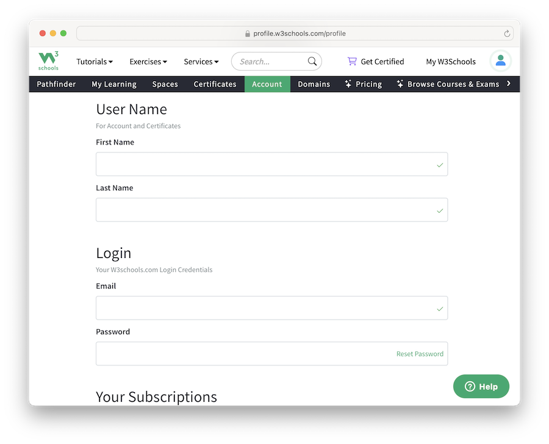Click the 'User Name' heading

pyautogui.click(x=131, y=109)
